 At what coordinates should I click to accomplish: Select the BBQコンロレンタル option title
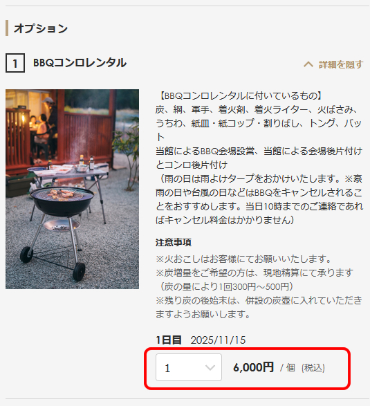click(x=80, y=63)
